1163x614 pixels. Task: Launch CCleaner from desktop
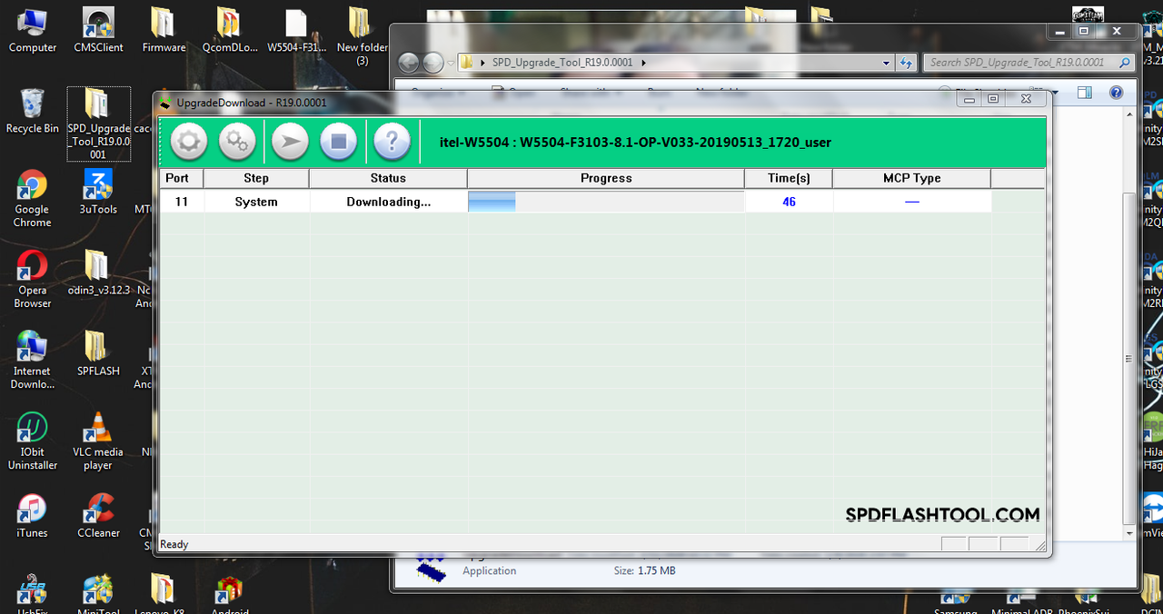[98, 515]
